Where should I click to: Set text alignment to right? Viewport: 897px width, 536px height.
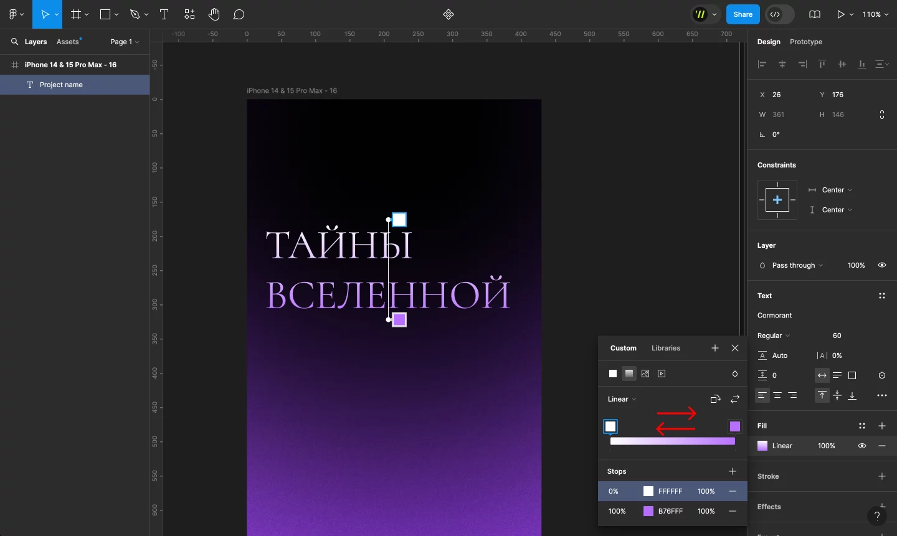[792, 395]
